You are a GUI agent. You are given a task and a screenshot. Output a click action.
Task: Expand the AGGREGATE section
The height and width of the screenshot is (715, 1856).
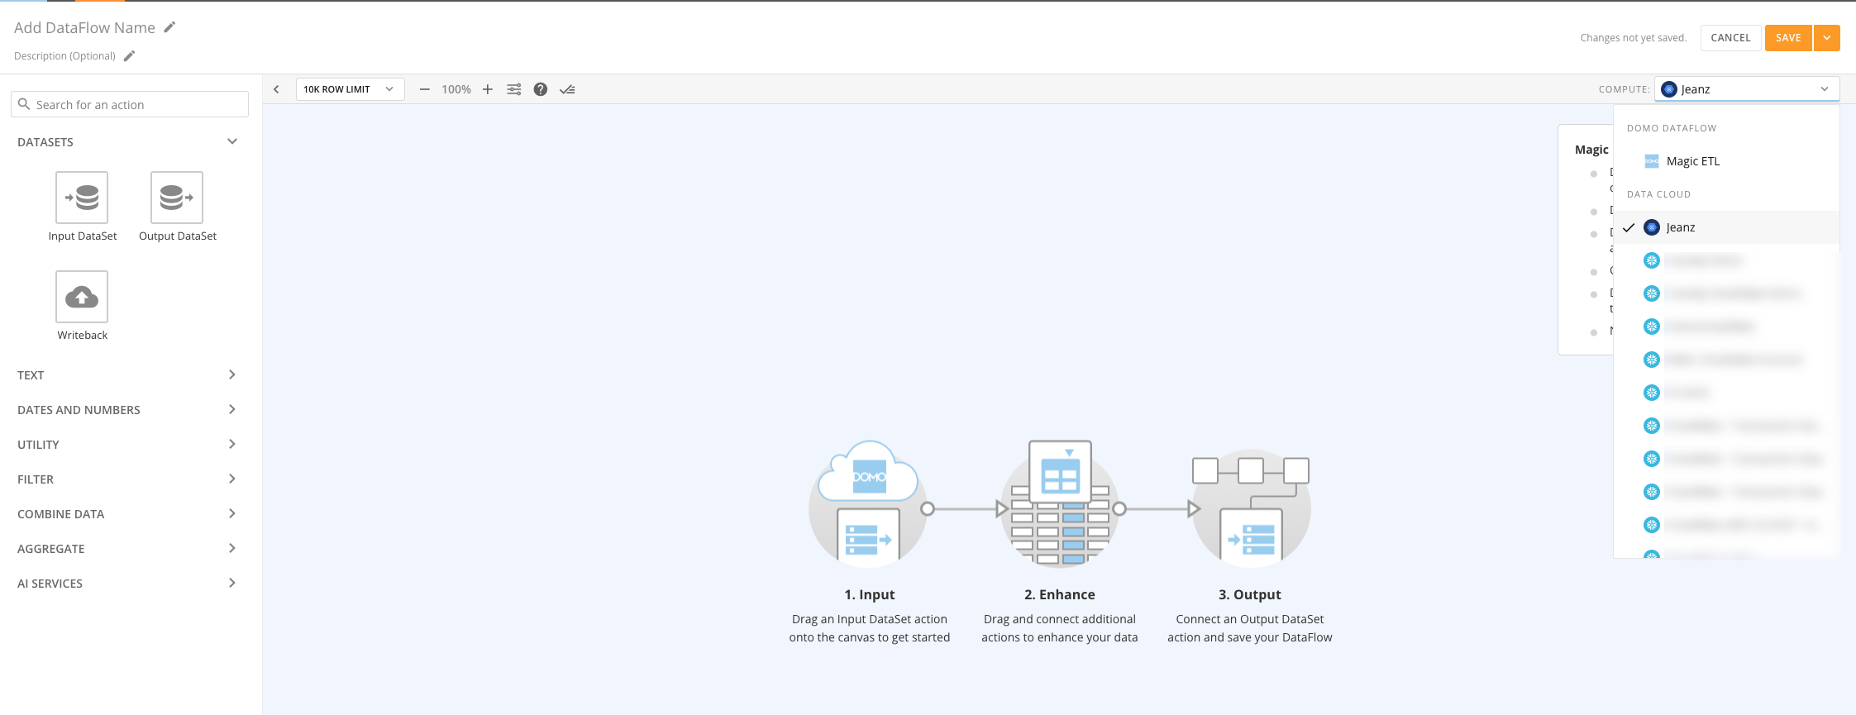[232, 548]
